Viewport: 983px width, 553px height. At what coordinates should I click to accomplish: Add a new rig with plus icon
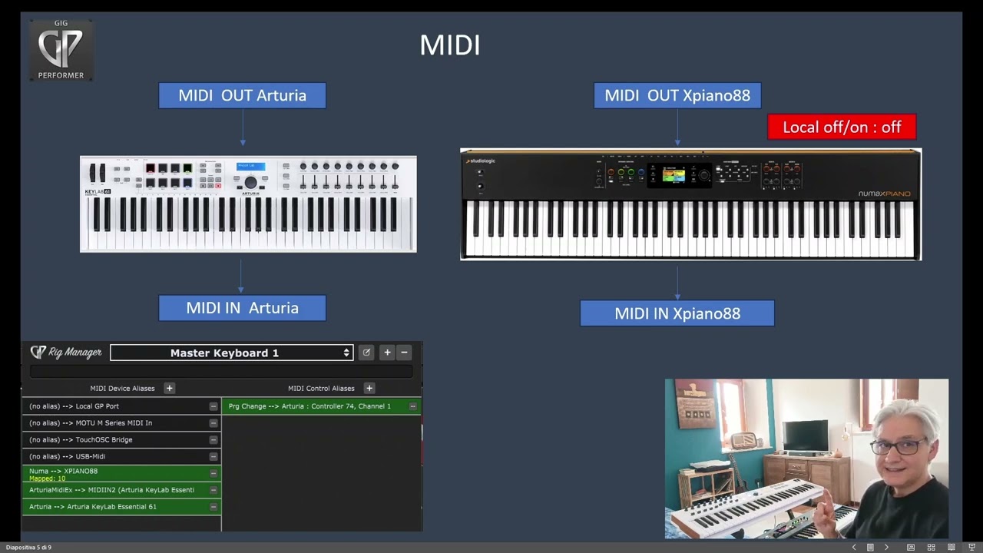click(387, 353)
